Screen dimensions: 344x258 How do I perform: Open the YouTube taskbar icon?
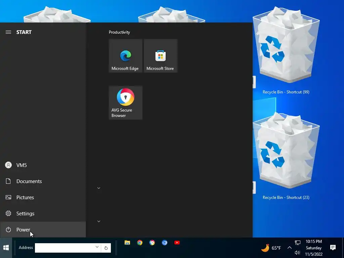[177, 243]
